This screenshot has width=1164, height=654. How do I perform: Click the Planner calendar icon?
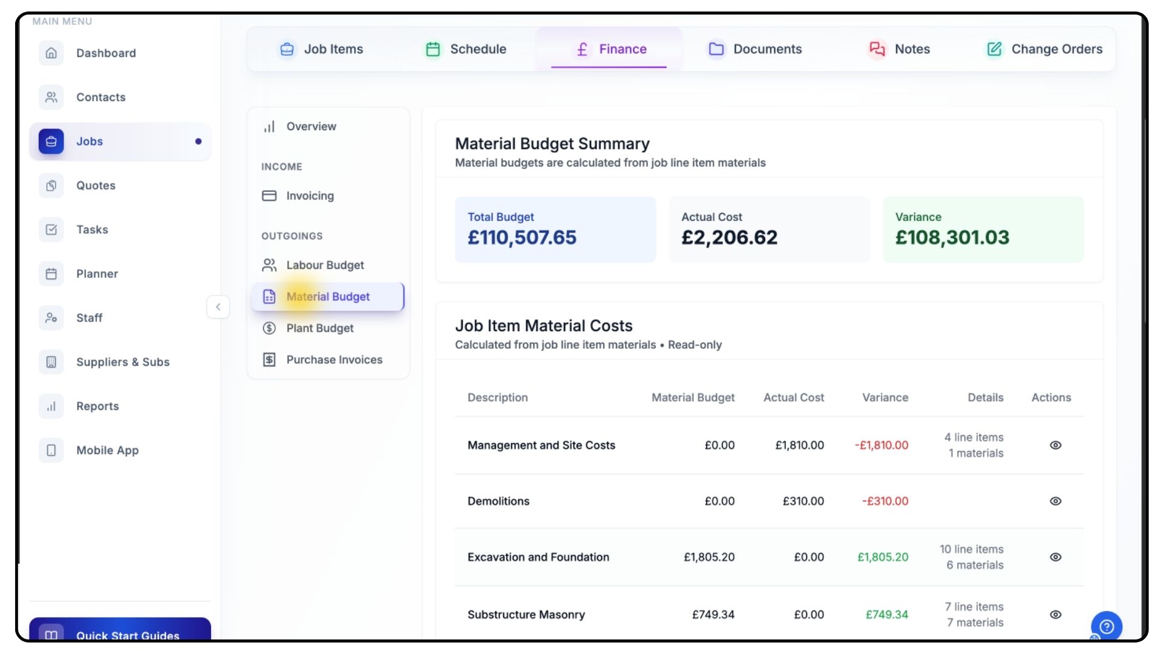52,274
